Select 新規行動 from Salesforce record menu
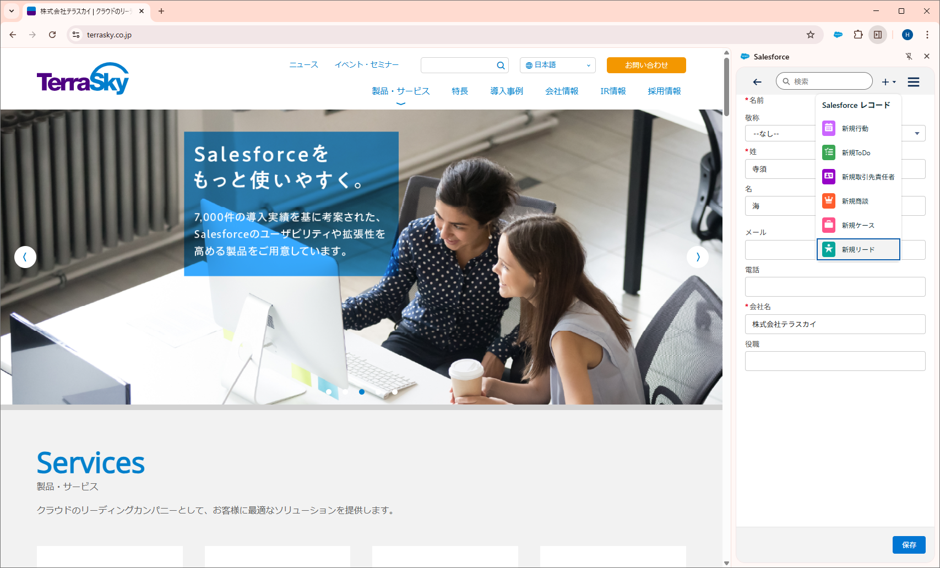Screen dimensions: 940x568 pos(858,128)
